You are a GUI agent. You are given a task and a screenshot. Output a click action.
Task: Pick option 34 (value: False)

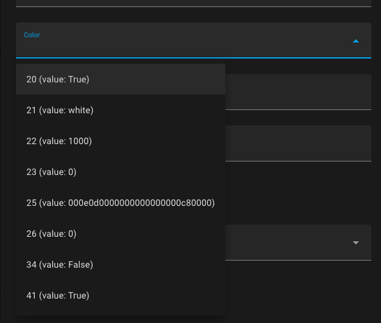120,264
